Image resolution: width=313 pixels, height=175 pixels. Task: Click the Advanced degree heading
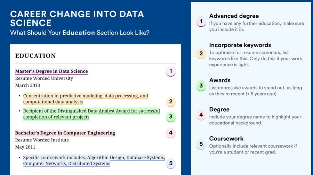(x=234, y=16)
